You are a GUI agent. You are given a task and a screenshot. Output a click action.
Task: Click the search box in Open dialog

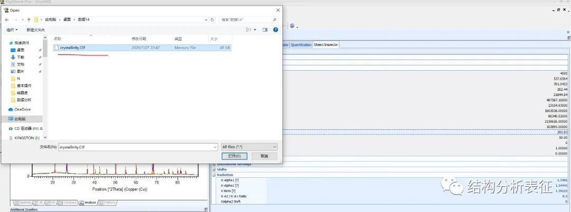pos(249,20)
